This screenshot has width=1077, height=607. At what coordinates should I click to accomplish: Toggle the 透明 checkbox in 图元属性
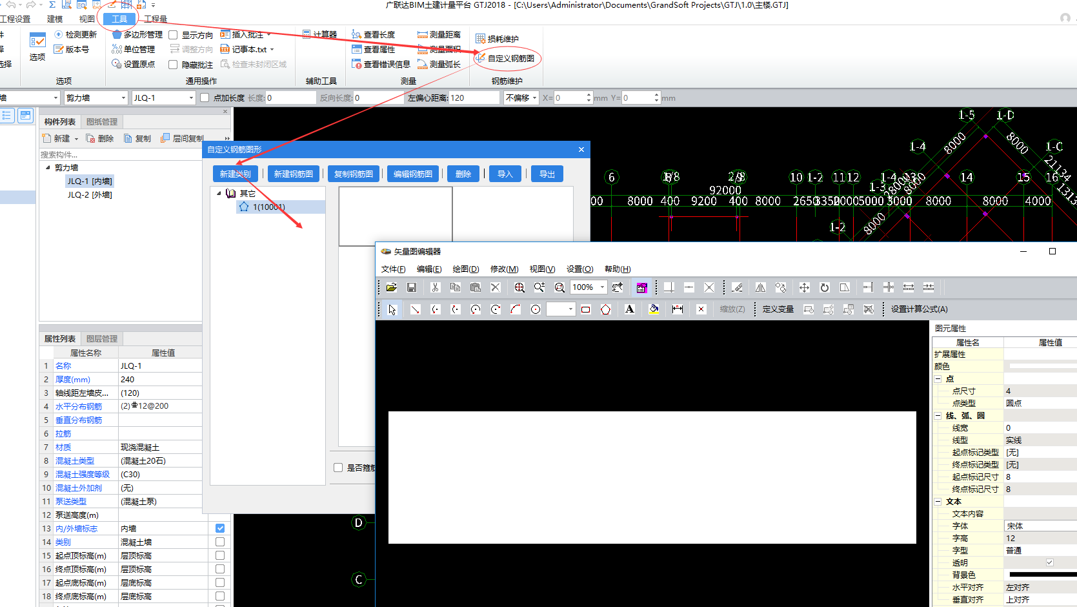click(x=1050, y=562)
